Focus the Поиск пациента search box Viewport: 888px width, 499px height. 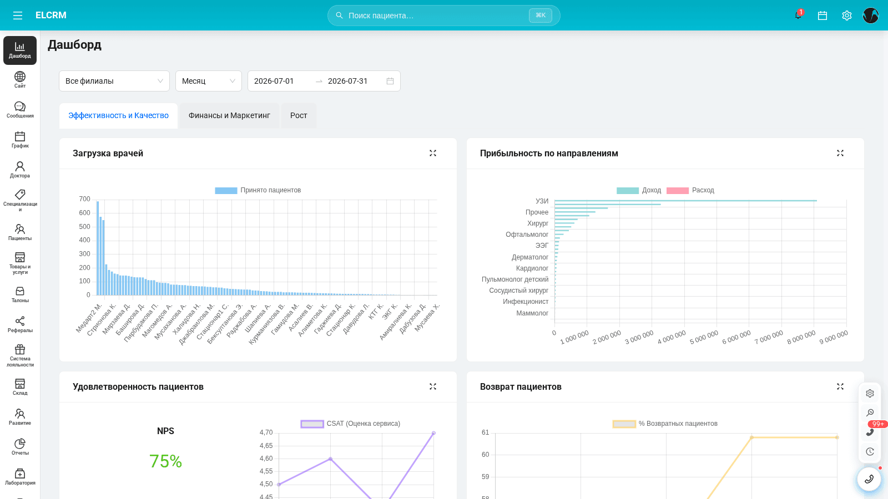pos(444,16)
